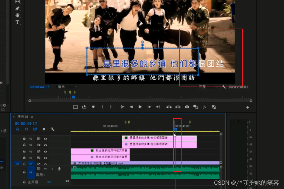Solo audio track A1

coord(52,169)
